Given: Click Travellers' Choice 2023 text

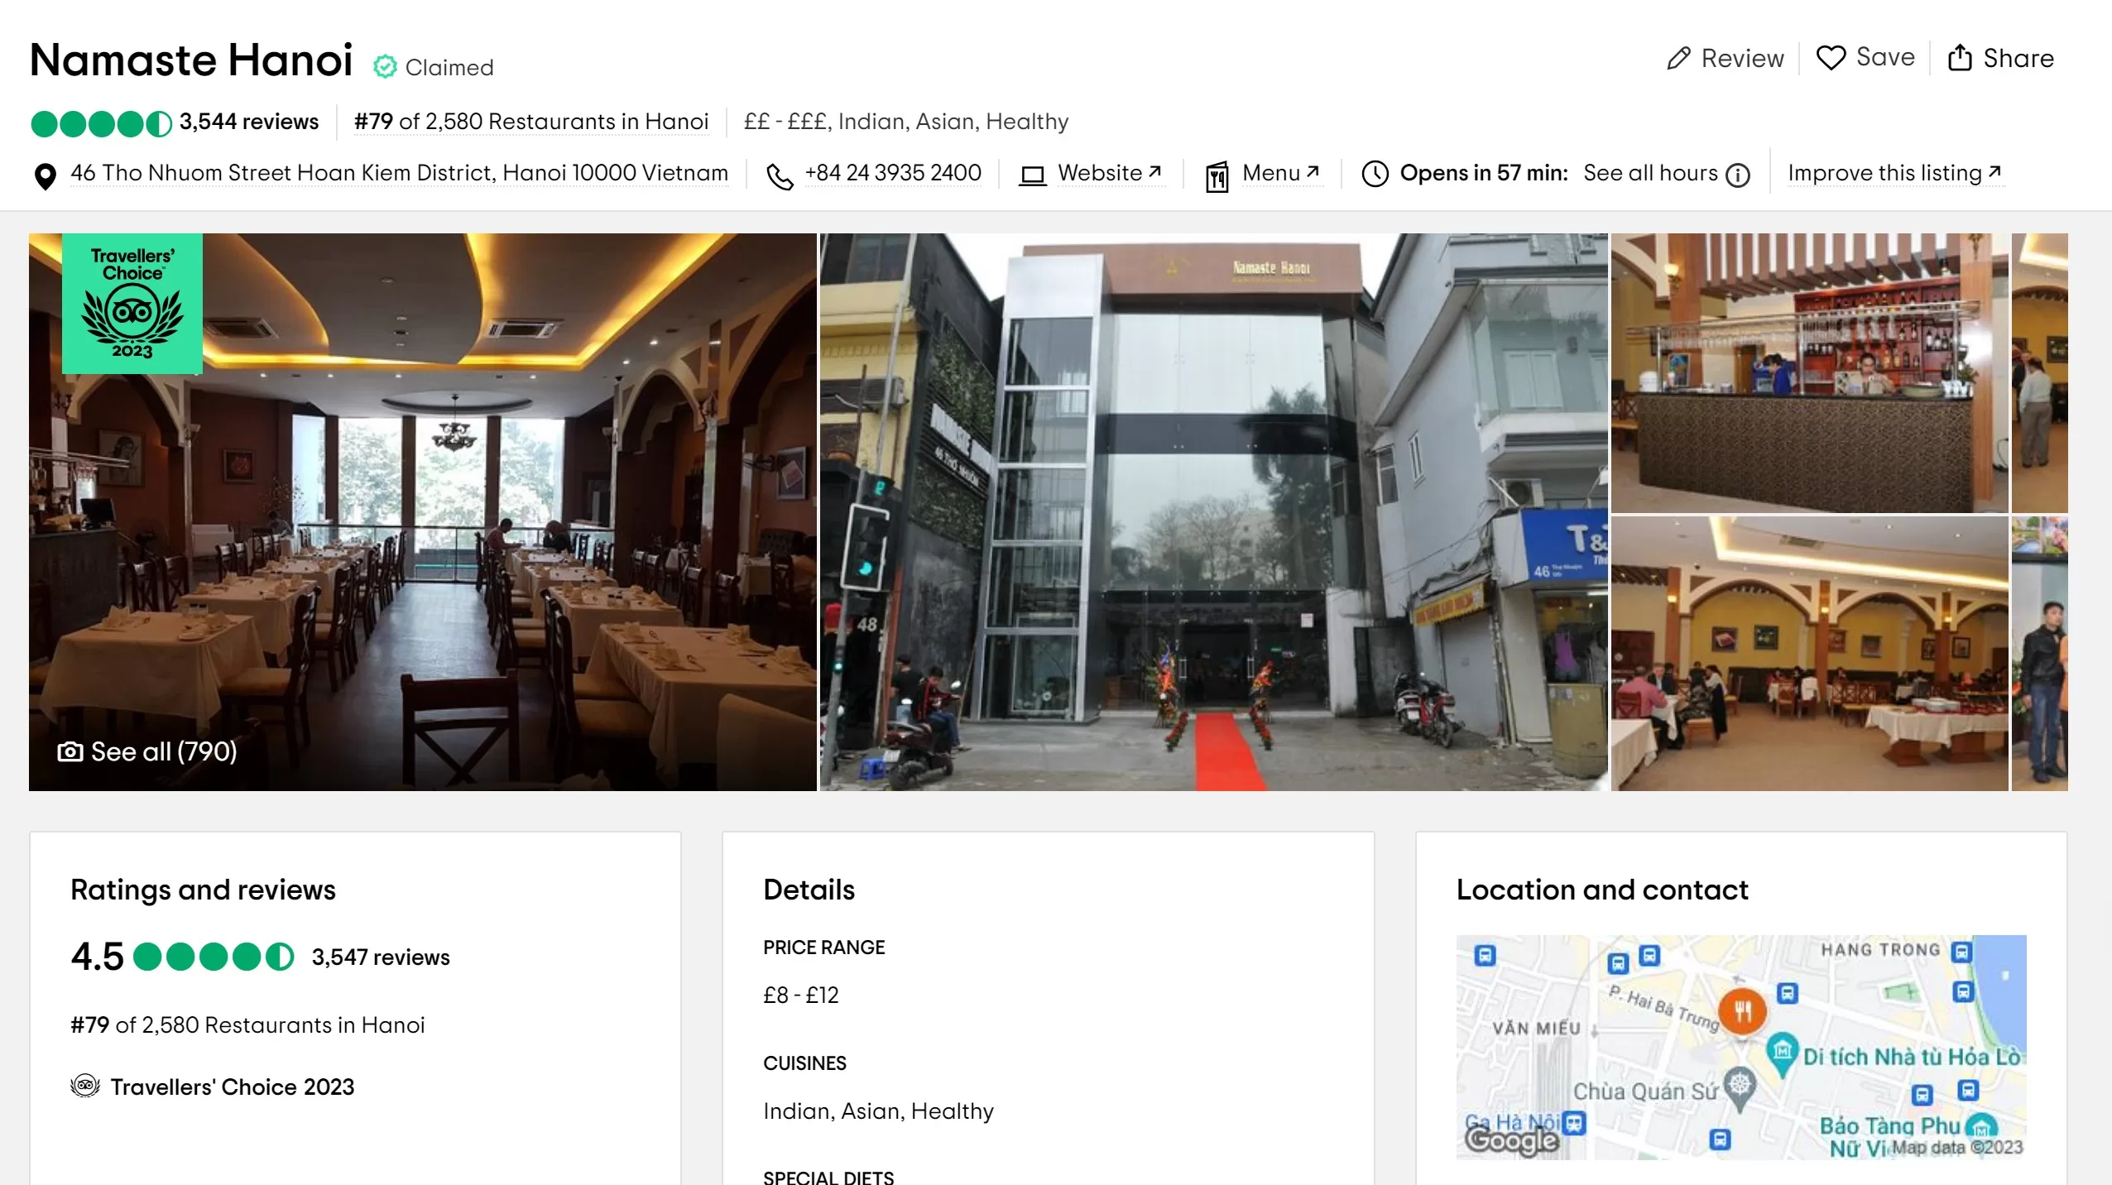Looking at the screenshot, I should [x=232, y=1087].
